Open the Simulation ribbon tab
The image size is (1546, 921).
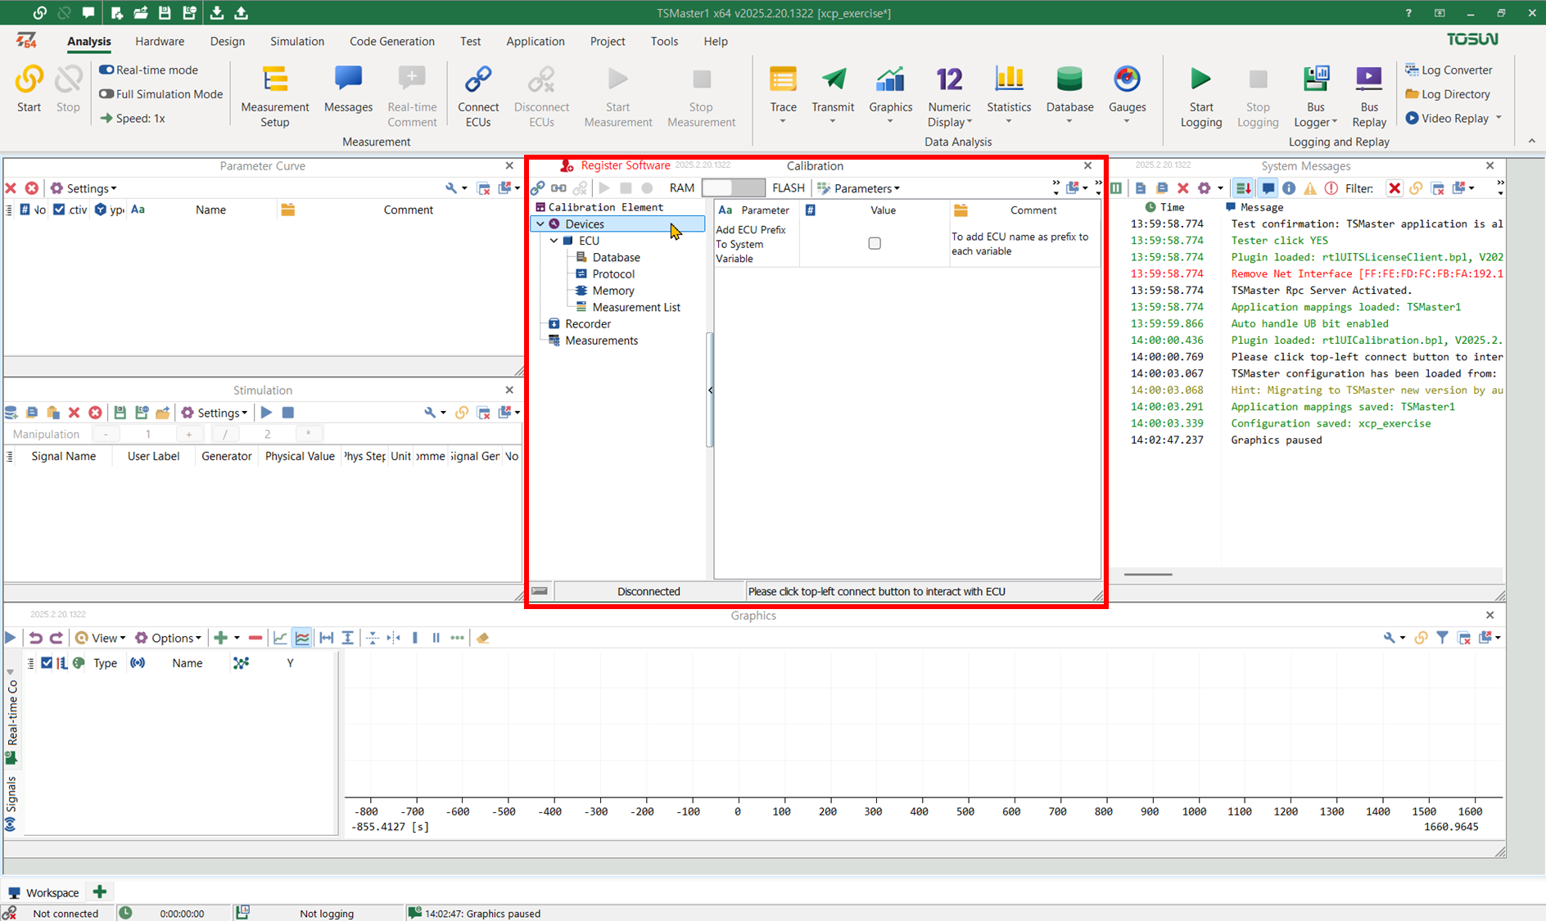[x=297, y=41]
